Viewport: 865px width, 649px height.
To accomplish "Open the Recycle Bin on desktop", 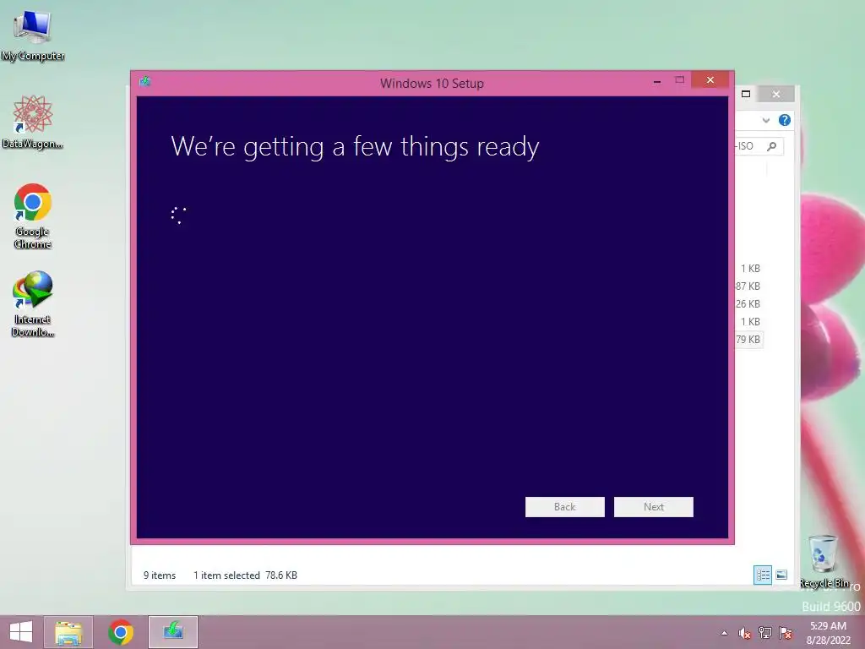I will coord(824,561).
